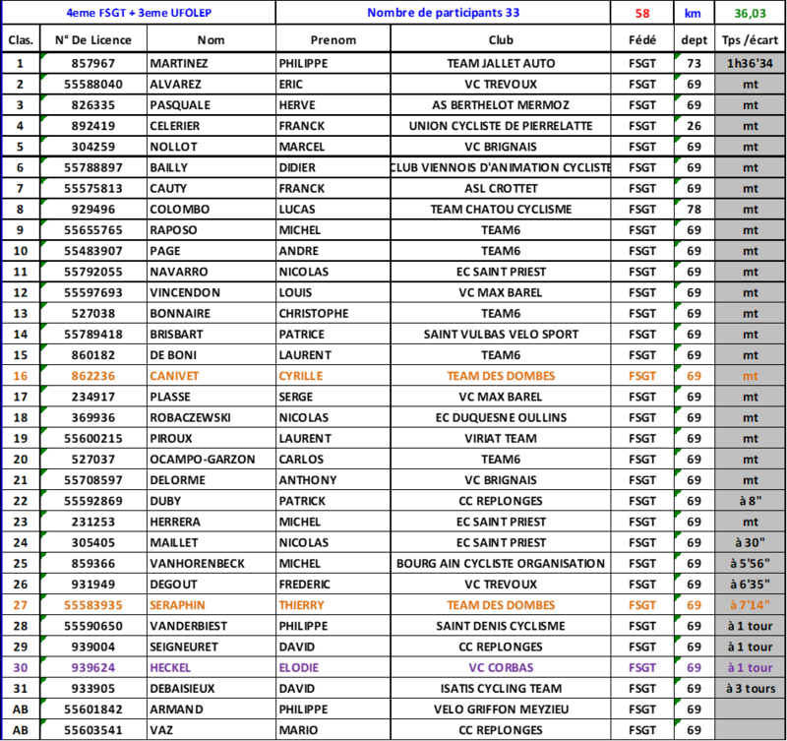Select the orange licence number '862236'
This screenshot has height=741, width=787.
pos(93,376)
